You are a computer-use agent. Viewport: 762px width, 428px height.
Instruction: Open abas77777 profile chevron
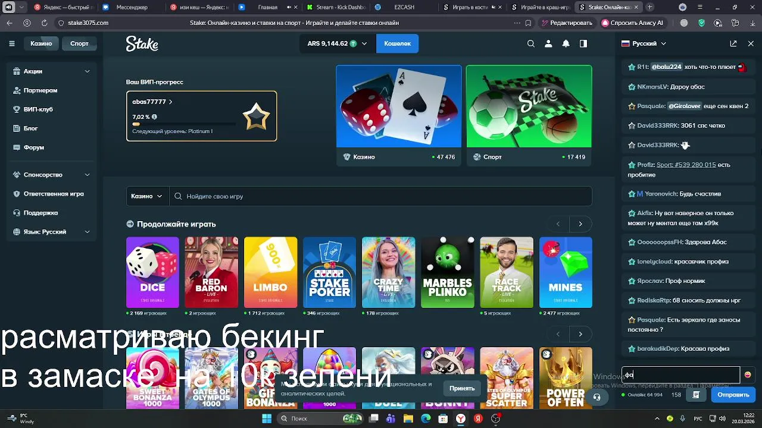coord(170,102)
